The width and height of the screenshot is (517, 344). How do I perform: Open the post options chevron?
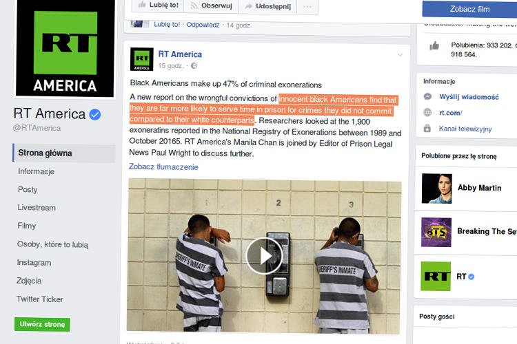400,55
